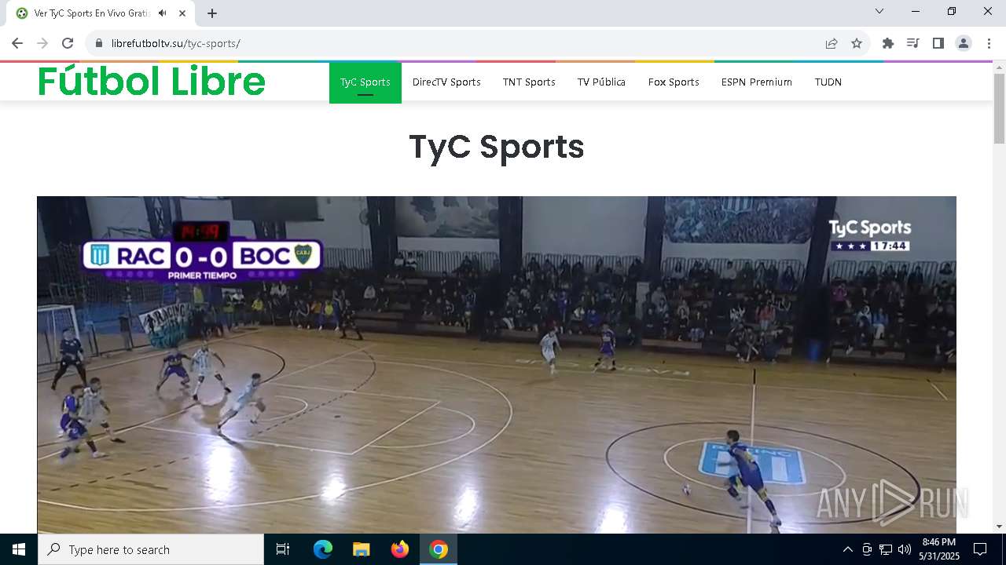Open TUDN channel
The width and height of the screenshot is (1006, 565).
click(x=828, y=82)
